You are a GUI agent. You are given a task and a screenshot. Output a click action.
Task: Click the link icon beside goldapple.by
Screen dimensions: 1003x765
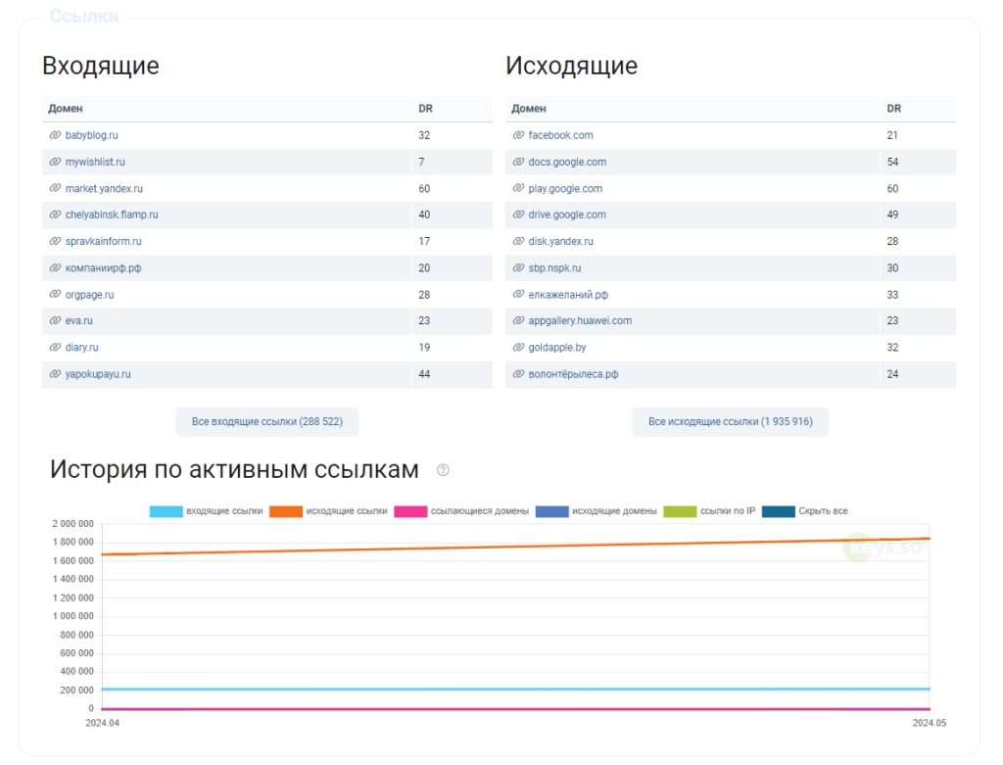click(x=518, y=348)
